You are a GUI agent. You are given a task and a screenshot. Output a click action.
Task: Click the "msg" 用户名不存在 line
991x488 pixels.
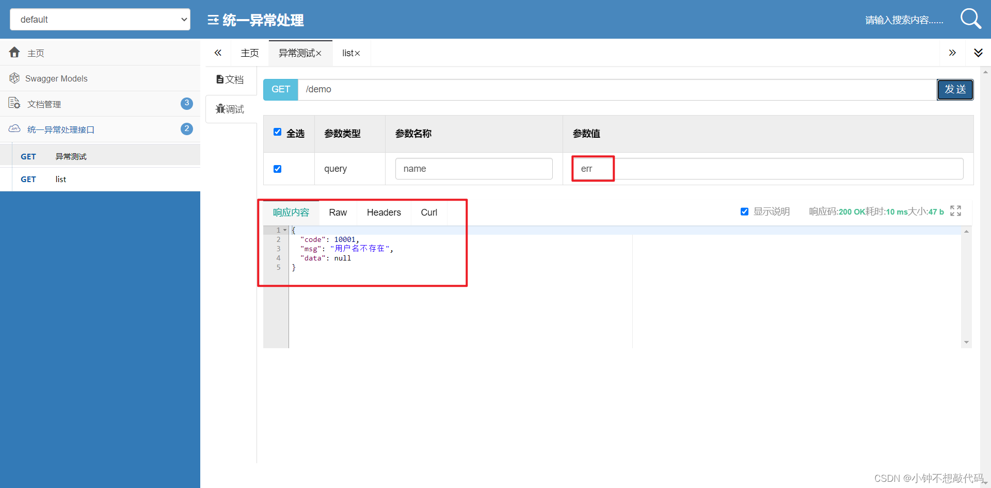pyautogui.click(x=346, y=249)
